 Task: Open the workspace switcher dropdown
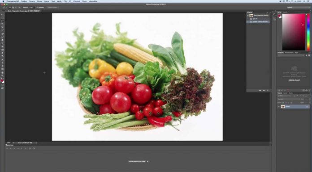point(299,8)
